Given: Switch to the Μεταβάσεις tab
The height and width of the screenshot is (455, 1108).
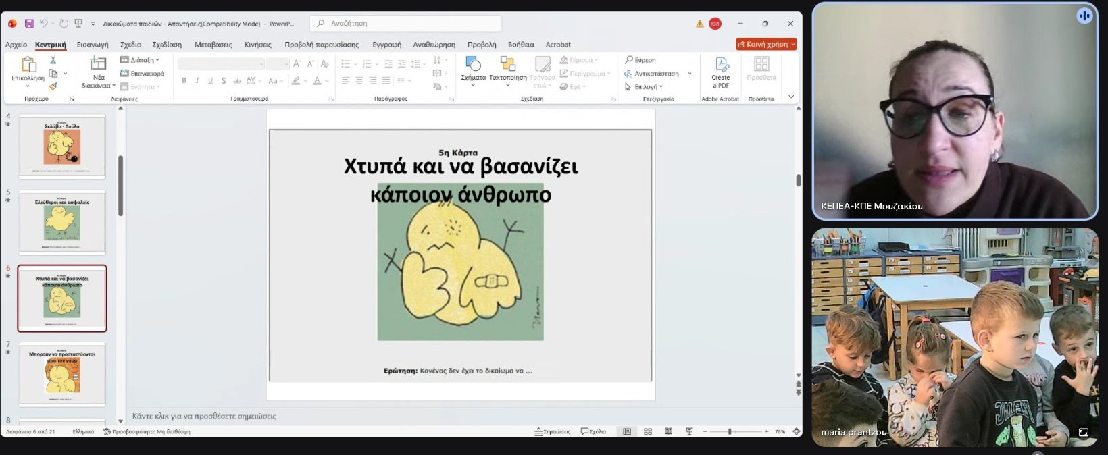Looking at the screenshot, I should pyautogui.click(x=213, y=45).
